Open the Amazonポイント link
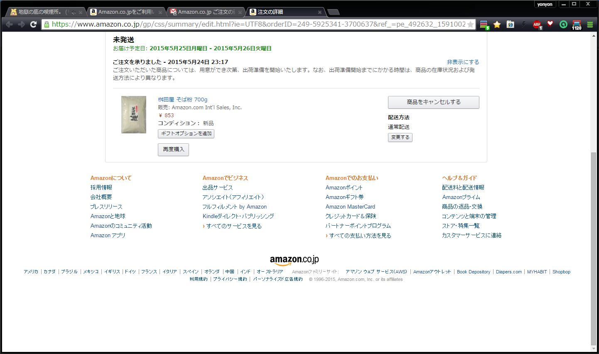 344,187
